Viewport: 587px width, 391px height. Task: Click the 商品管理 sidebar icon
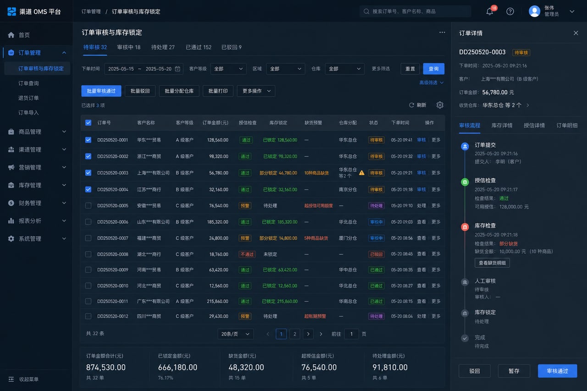pos(11,132)
